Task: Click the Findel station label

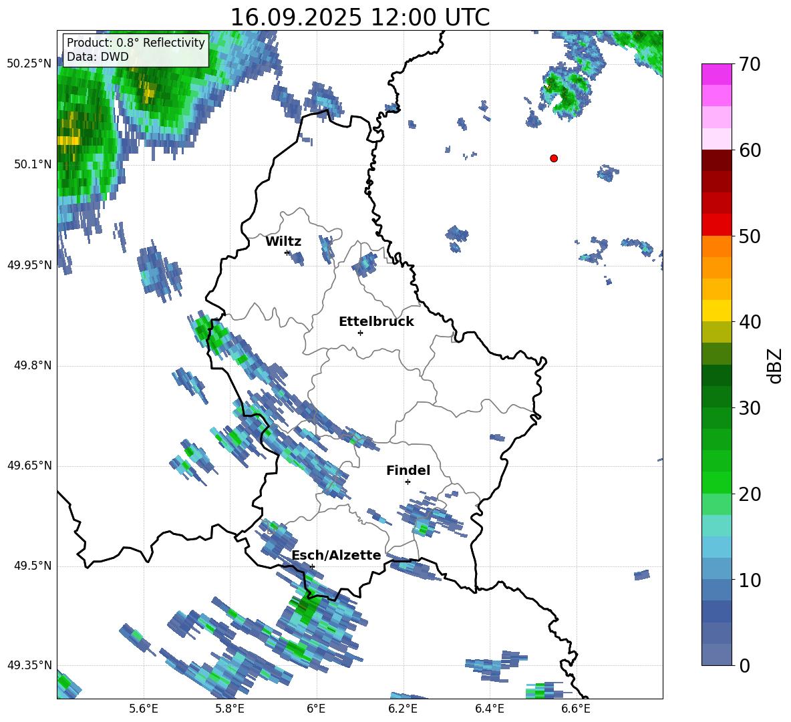Action: pos(408,470)
